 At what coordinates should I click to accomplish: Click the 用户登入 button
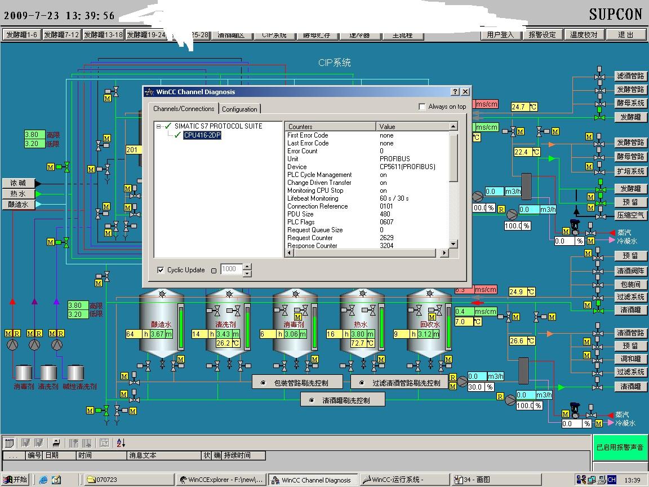(x=500, y=35)
